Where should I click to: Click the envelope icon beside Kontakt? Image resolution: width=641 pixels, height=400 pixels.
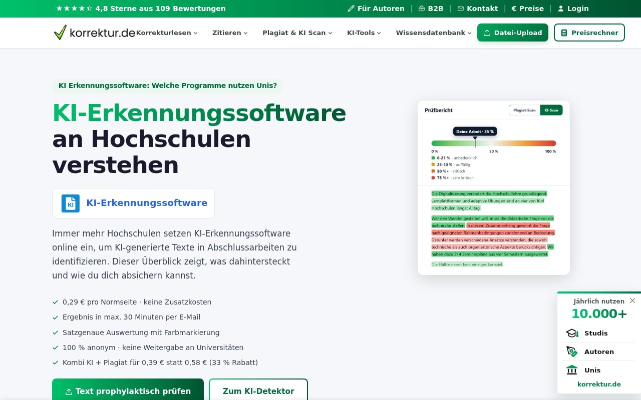(x=461, y=8)
